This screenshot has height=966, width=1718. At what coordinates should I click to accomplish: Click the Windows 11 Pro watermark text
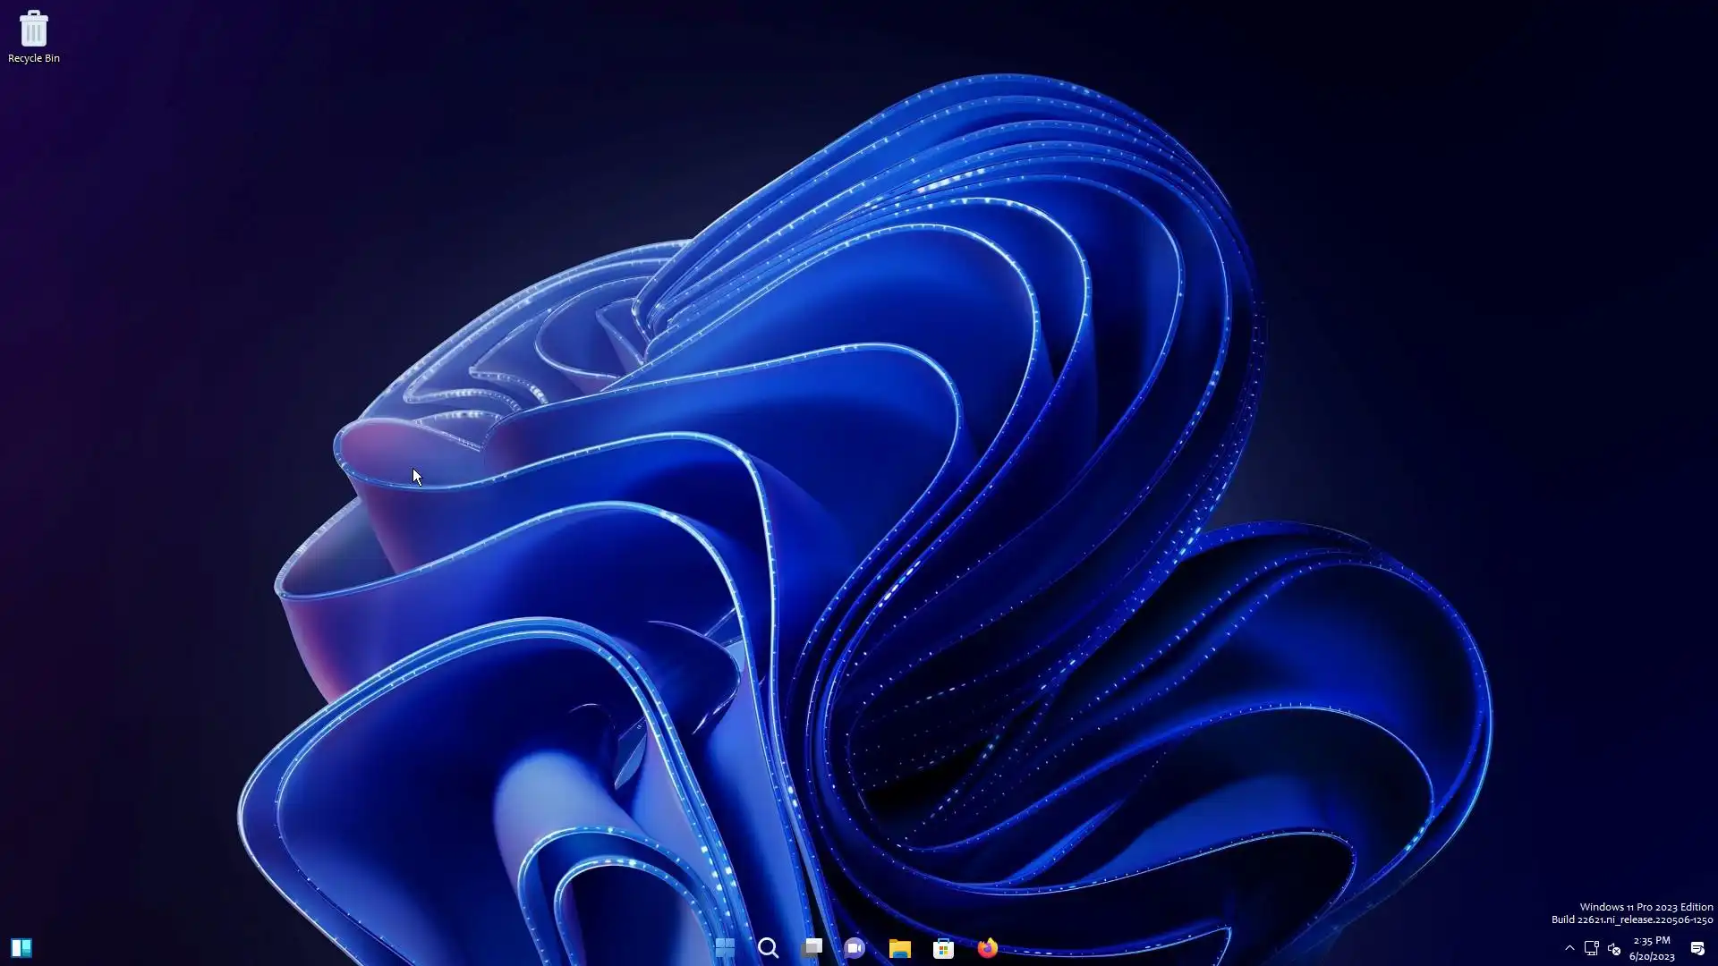[1646, 907]
